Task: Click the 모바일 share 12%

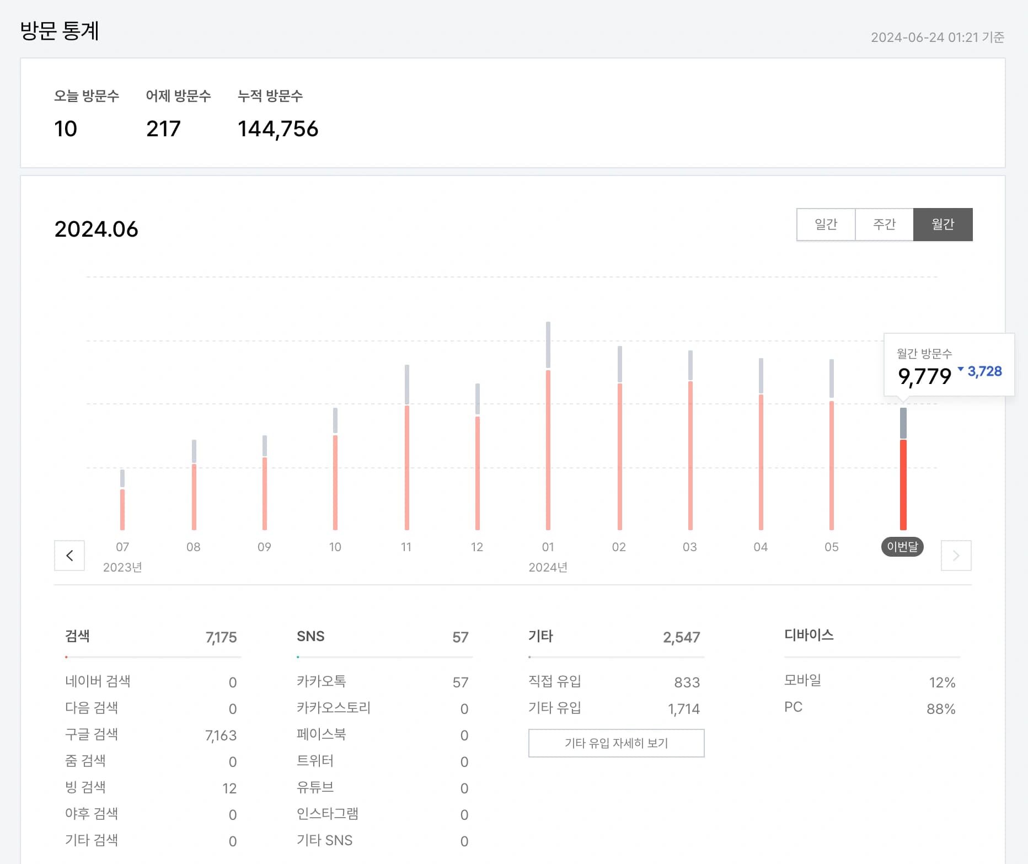Action: click(x=942, y=682)
